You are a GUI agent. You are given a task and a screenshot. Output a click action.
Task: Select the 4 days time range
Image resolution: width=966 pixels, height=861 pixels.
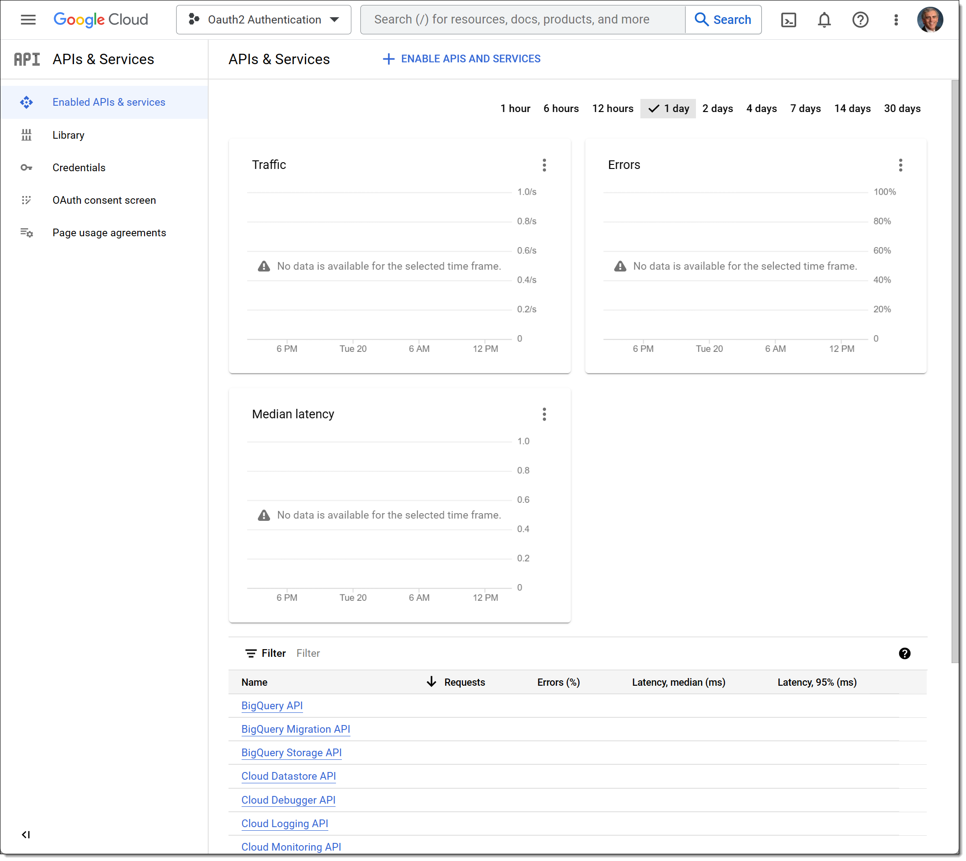pos(762,108)
